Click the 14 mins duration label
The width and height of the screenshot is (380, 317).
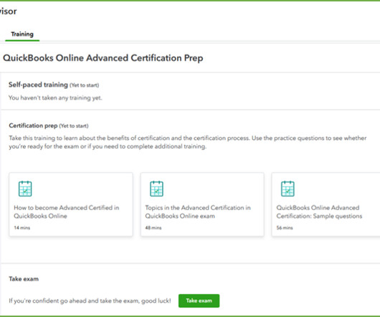point(22,228)
